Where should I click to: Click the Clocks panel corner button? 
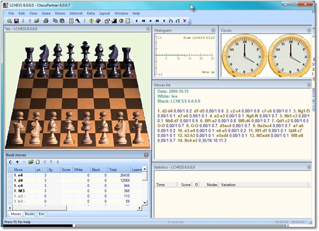309,30
